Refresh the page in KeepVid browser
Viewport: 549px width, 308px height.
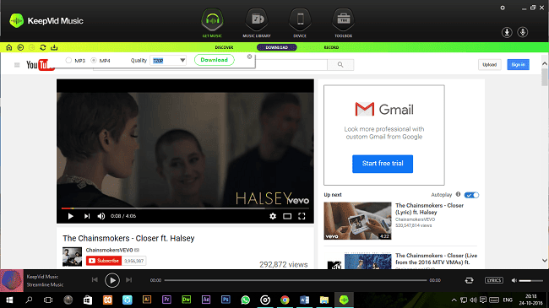[43, 47]
